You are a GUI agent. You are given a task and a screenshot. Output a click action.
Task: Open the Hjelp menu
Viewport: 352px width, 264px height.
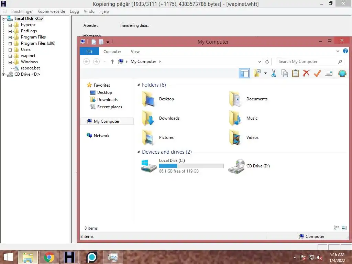click(104, 11)
